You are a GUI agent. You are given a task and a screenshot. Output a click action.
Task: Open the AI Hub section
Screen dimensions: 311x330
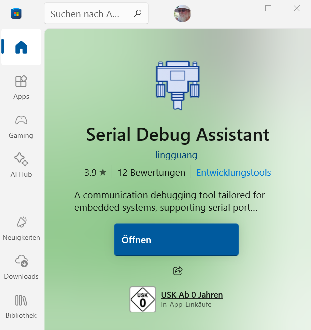tap(21, 165)
